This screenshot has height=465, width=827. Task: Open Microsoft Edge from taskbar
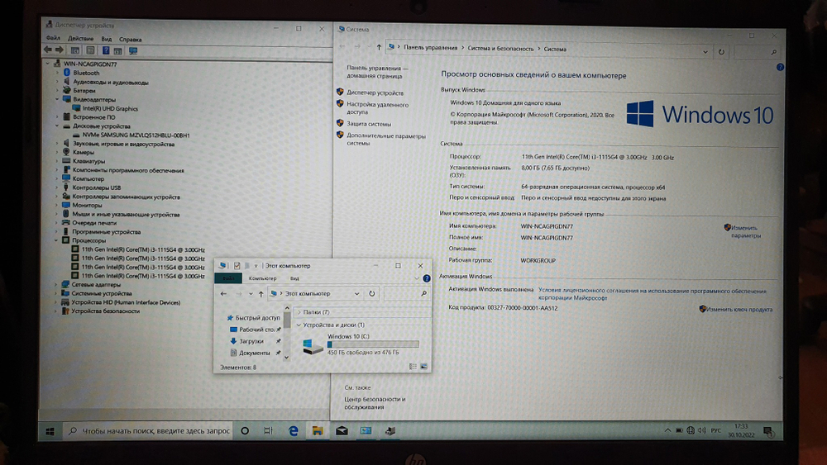point(294,431)
